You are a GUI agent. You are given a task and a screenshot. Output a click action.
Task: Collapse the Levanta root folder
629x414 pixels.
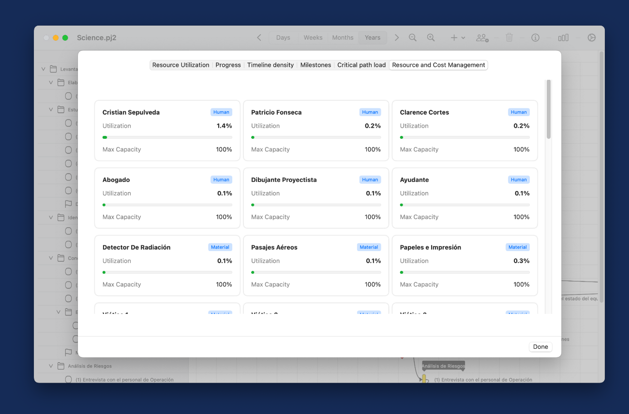(43, 69)
